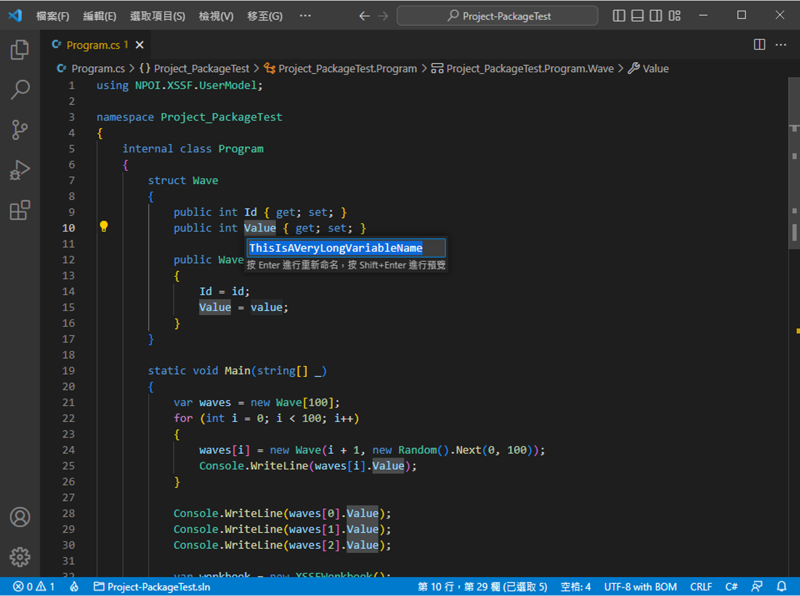The image size is (800, 596).
Task: Click line number 10 in gutter
Action: pyautogui.click(x=68, y=228)
